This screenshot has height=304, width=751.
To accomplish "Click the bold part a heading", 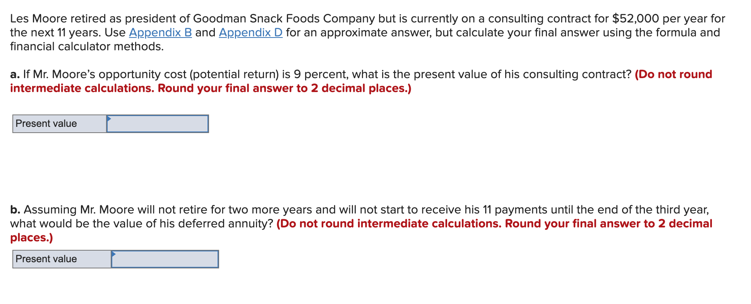I will [14, 74].
